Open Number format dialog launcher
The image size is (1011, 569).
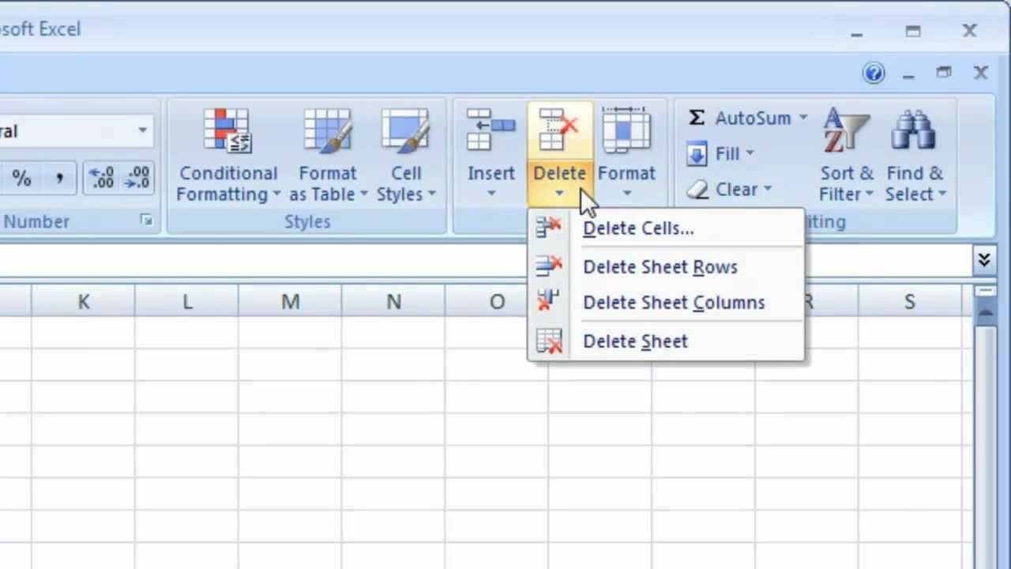(x=146, y=221)
